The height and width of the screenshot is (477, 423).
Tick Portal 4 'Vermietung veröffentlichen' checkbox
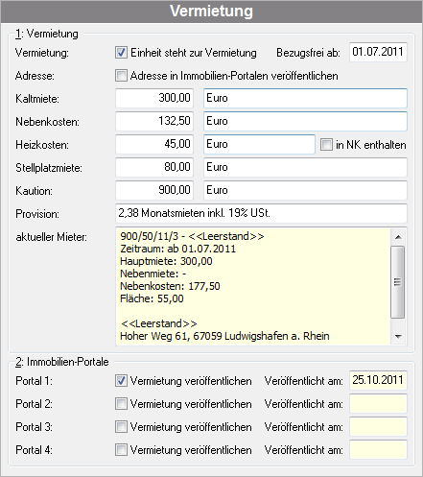click(x=121, y=450)
